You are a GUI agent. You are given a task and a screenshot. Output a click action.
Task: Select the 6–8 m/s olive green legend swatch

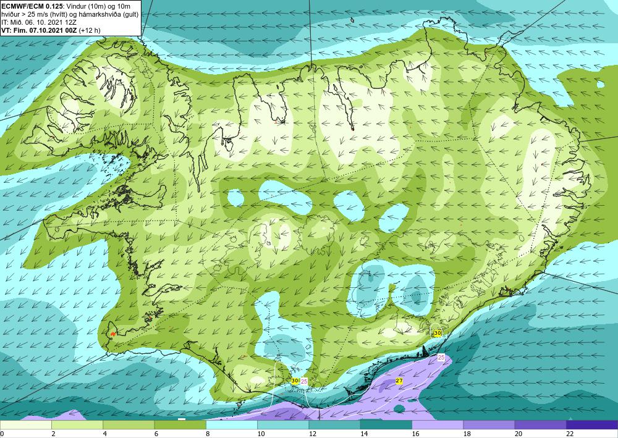pyautogui.click(x=180, y=425)
